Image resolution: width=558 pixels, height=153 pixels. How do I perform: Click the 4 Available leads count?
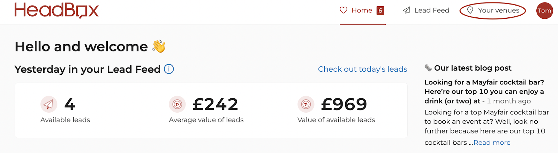coord(70,104)
